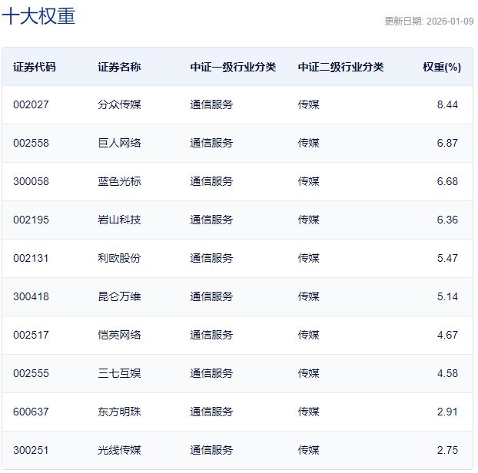This screenshot has height=473, width=478.
Task: Select the 分众传媒 name cell
Action: tap(119, 104)
